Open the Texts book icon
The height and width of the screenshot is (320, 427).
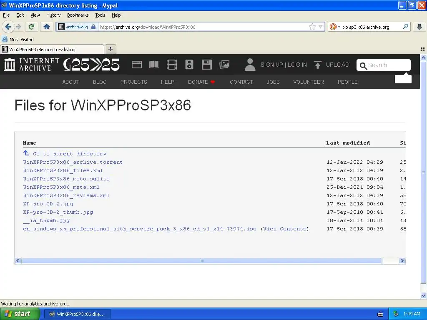(x=154, y=65)
